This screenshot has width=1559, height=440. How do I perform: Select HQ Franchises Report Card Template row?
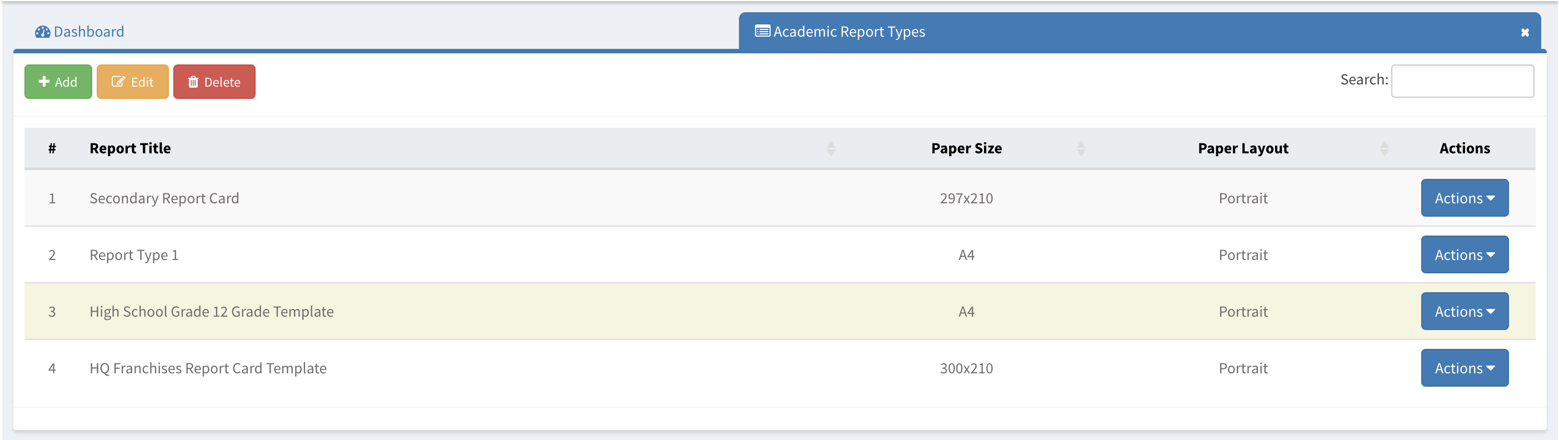pyautogui.click(x=208, y=368)
